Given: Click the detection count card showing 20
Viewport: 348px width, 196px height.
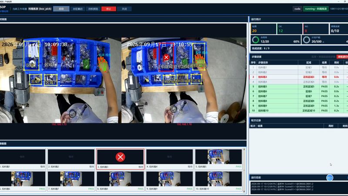Looking at the screenshot, I should [x=264, y=29].
